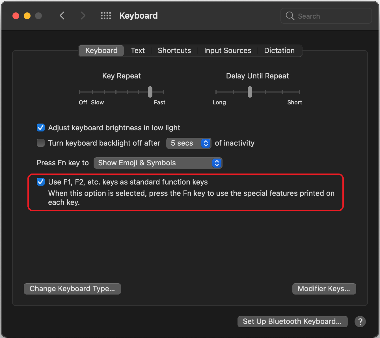Click the forward navigation arrow
The width and height of the screenshot is (380, 338).
(x=83, y=16)
